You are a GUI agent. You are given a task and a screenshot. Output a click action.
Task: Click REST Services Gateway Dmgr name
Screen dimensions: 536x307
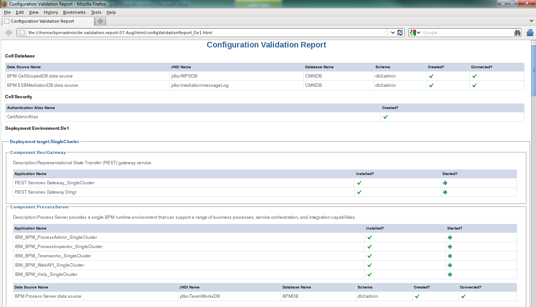pos(46,192)
